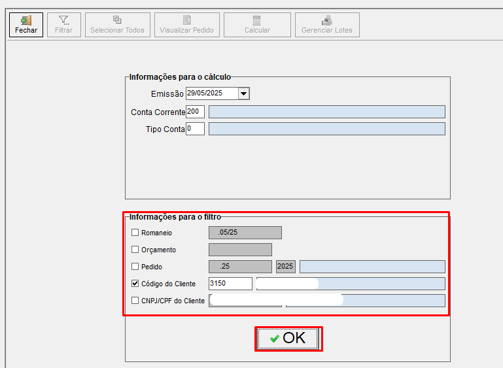Click into the Tipo Conta code field
Viewport: 503px width, 368px height.
click(x=195, y=129)
